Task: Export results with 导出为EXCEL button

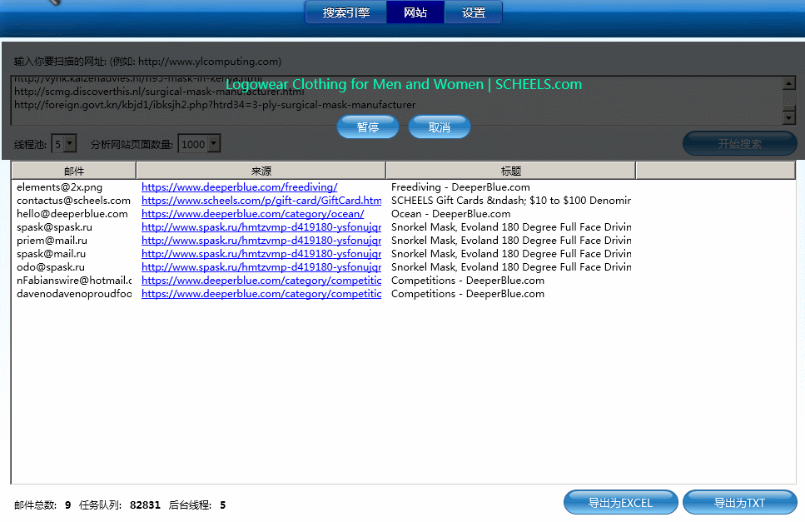Action: point(620,503)
